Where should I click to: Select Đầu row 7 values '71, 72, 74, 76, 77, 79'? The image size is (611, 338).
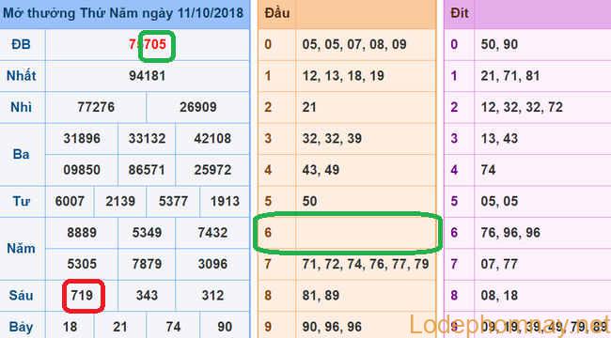pyautogui.click(x=366, y=264)
